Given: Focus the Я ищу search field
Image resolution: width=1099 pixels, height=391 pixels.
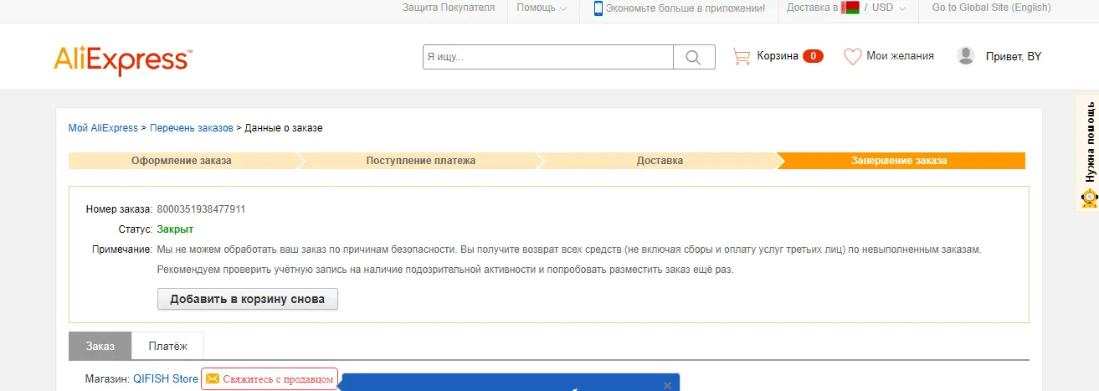Looking at the screenshot, I should pyautogui.click(x=548, y=57).
